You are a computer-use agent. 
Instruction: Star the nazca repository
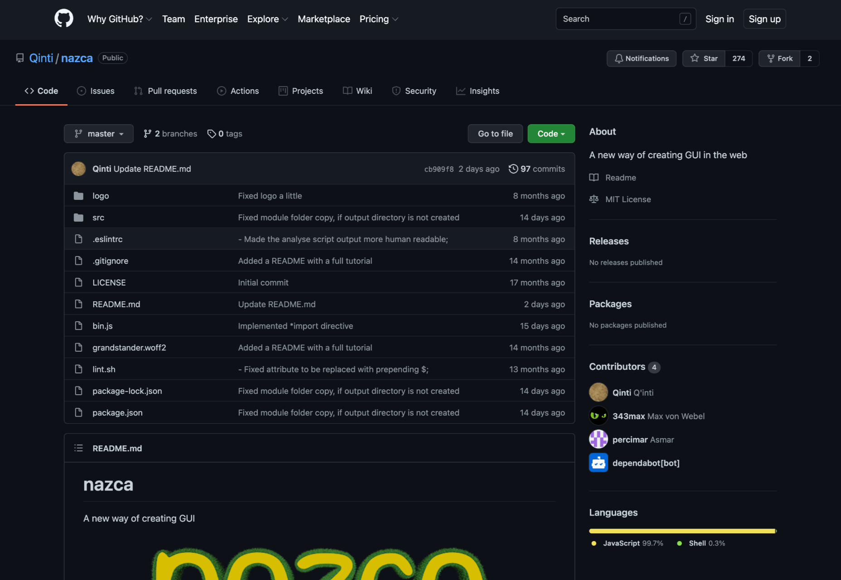point(704,58)
